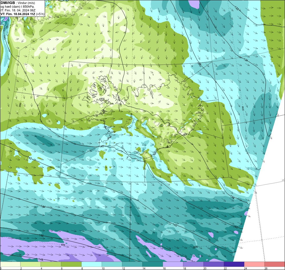Click the '142' contour label in the west

coord(30,158)
